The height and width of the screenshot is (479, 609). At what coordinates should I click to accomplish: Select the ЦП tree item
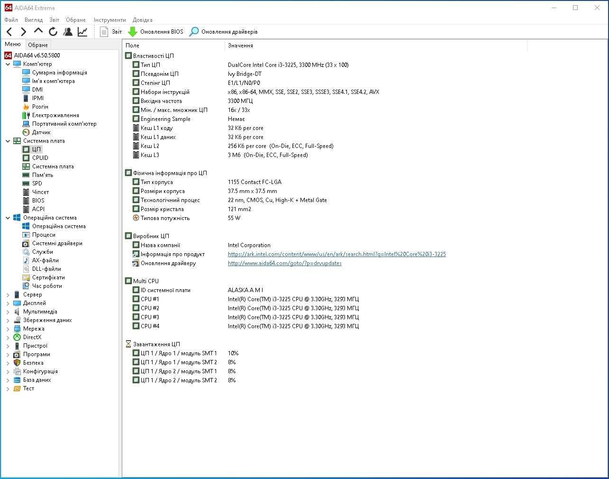click(x=36, y=149)
